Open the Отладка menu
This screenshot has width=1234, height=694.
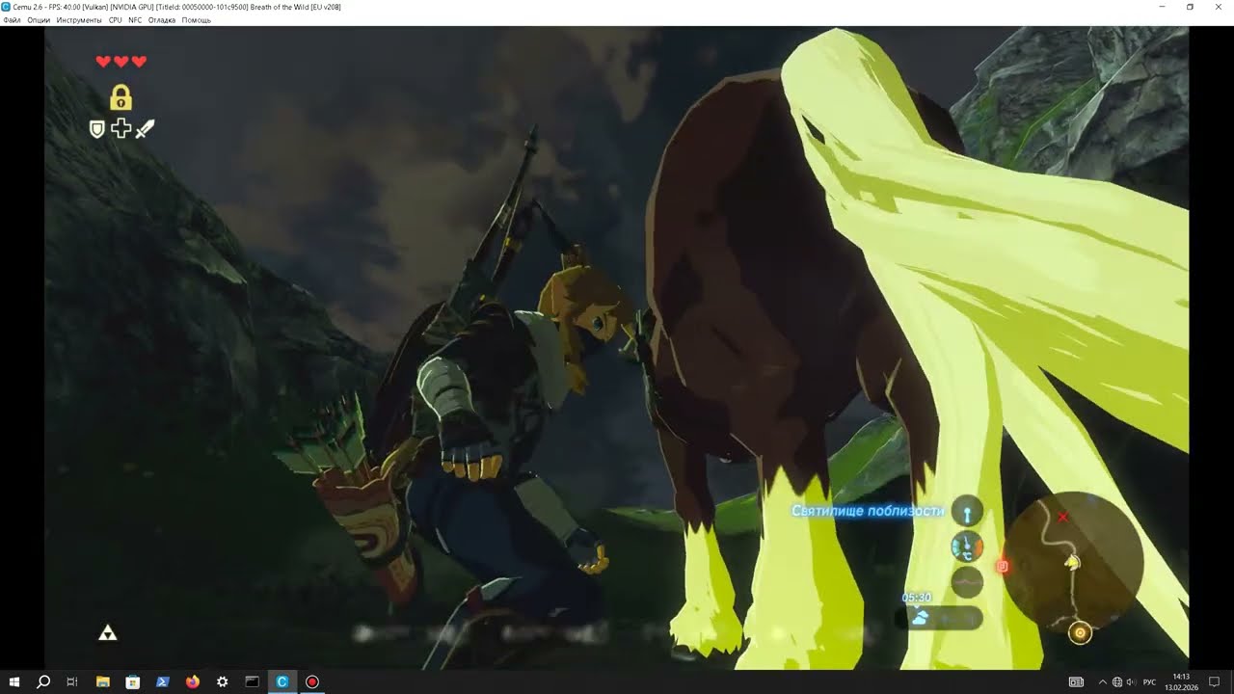coord(162,19)
